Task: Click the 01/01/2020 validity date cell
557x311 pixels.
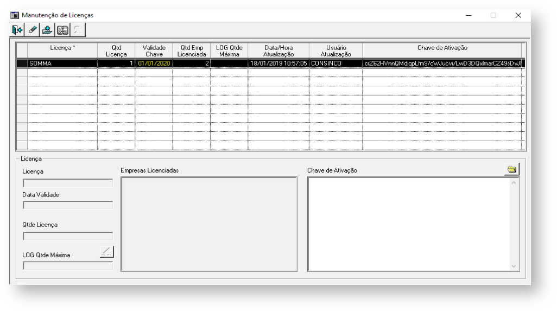Action: tap(154, 63)
